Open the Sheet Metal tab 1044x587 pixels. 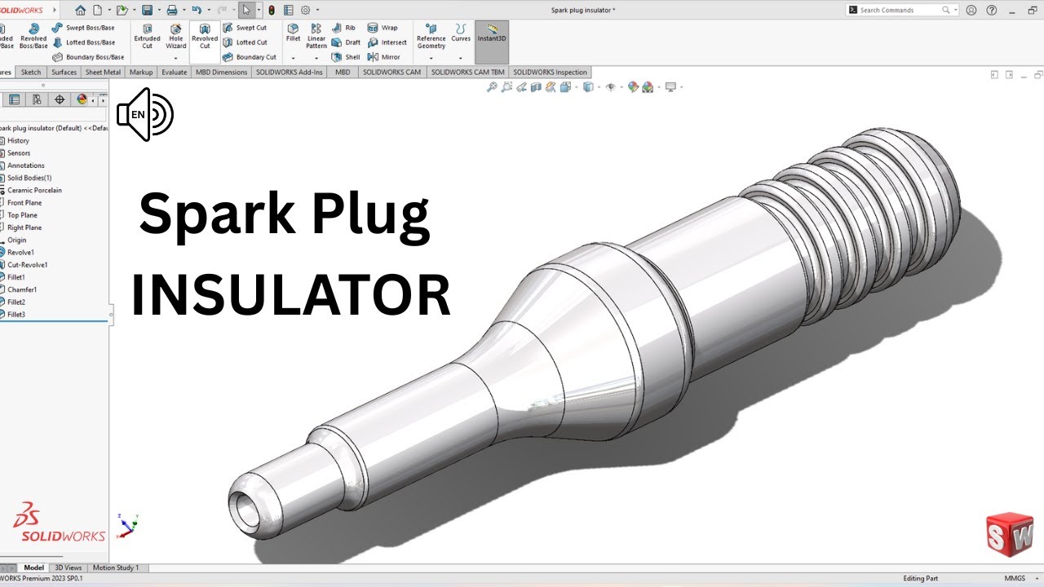click(104, 72)
